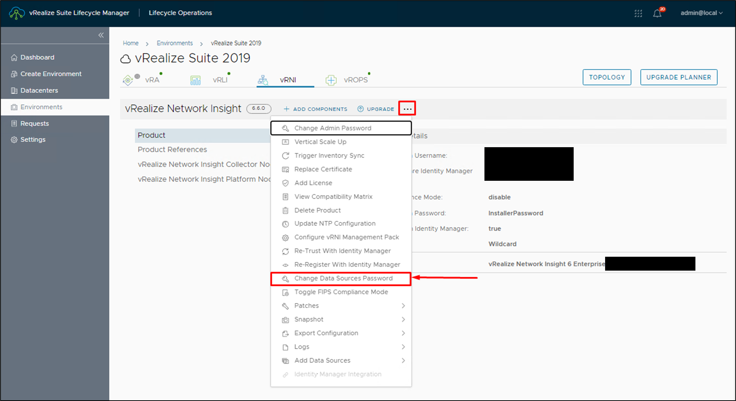Open Environments in the sidebar
Screen dimensions: 736x401
pyautogui.click(x=55, y=107)
